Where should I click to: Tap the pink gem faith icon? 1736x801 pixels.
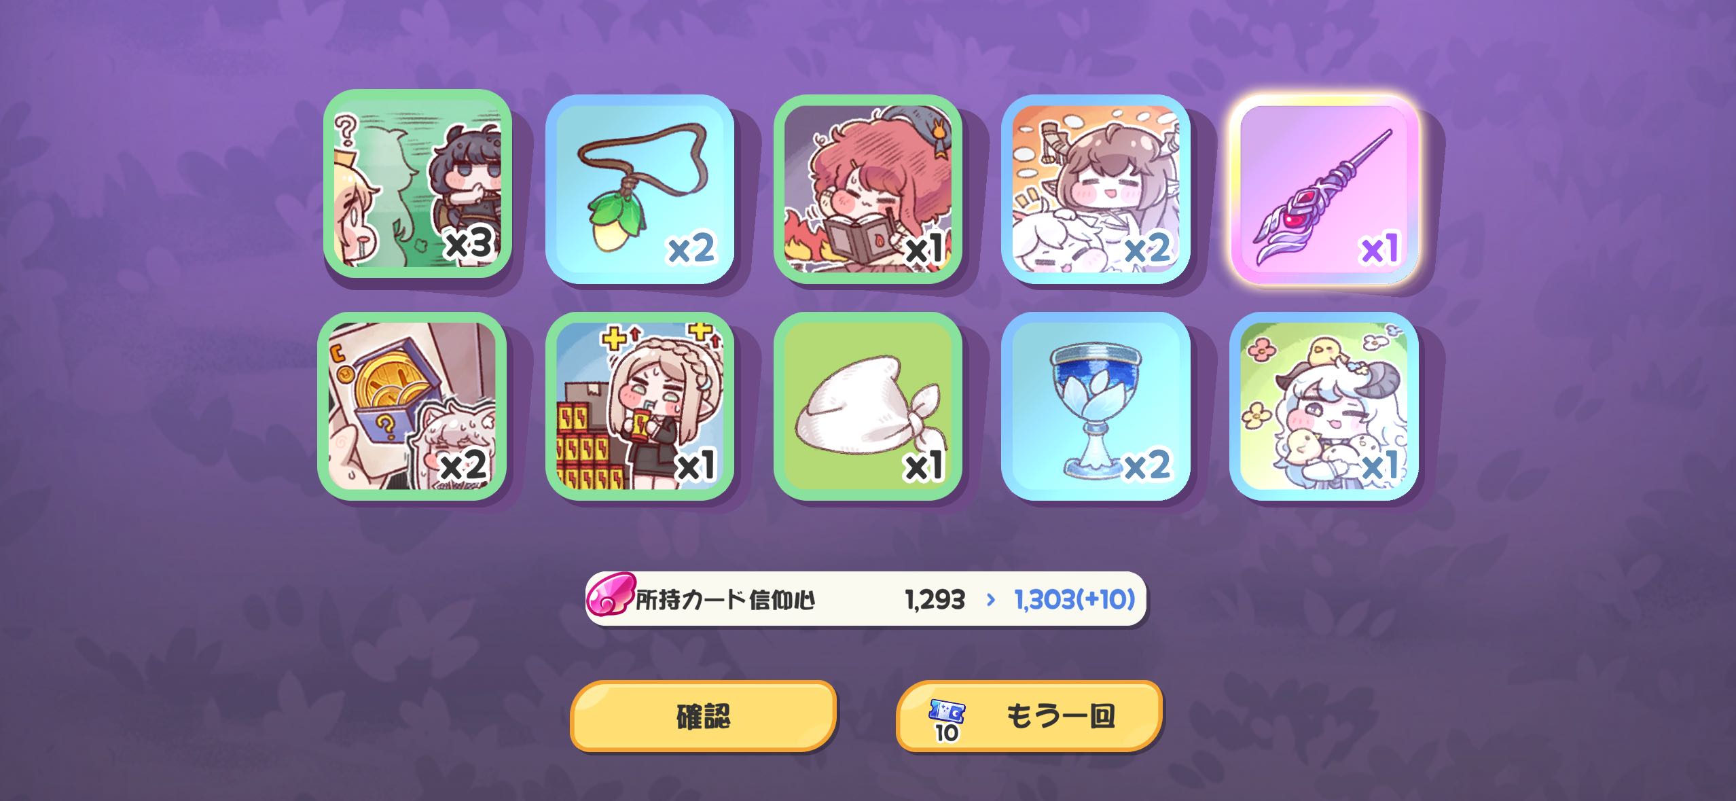click(611, 598)
